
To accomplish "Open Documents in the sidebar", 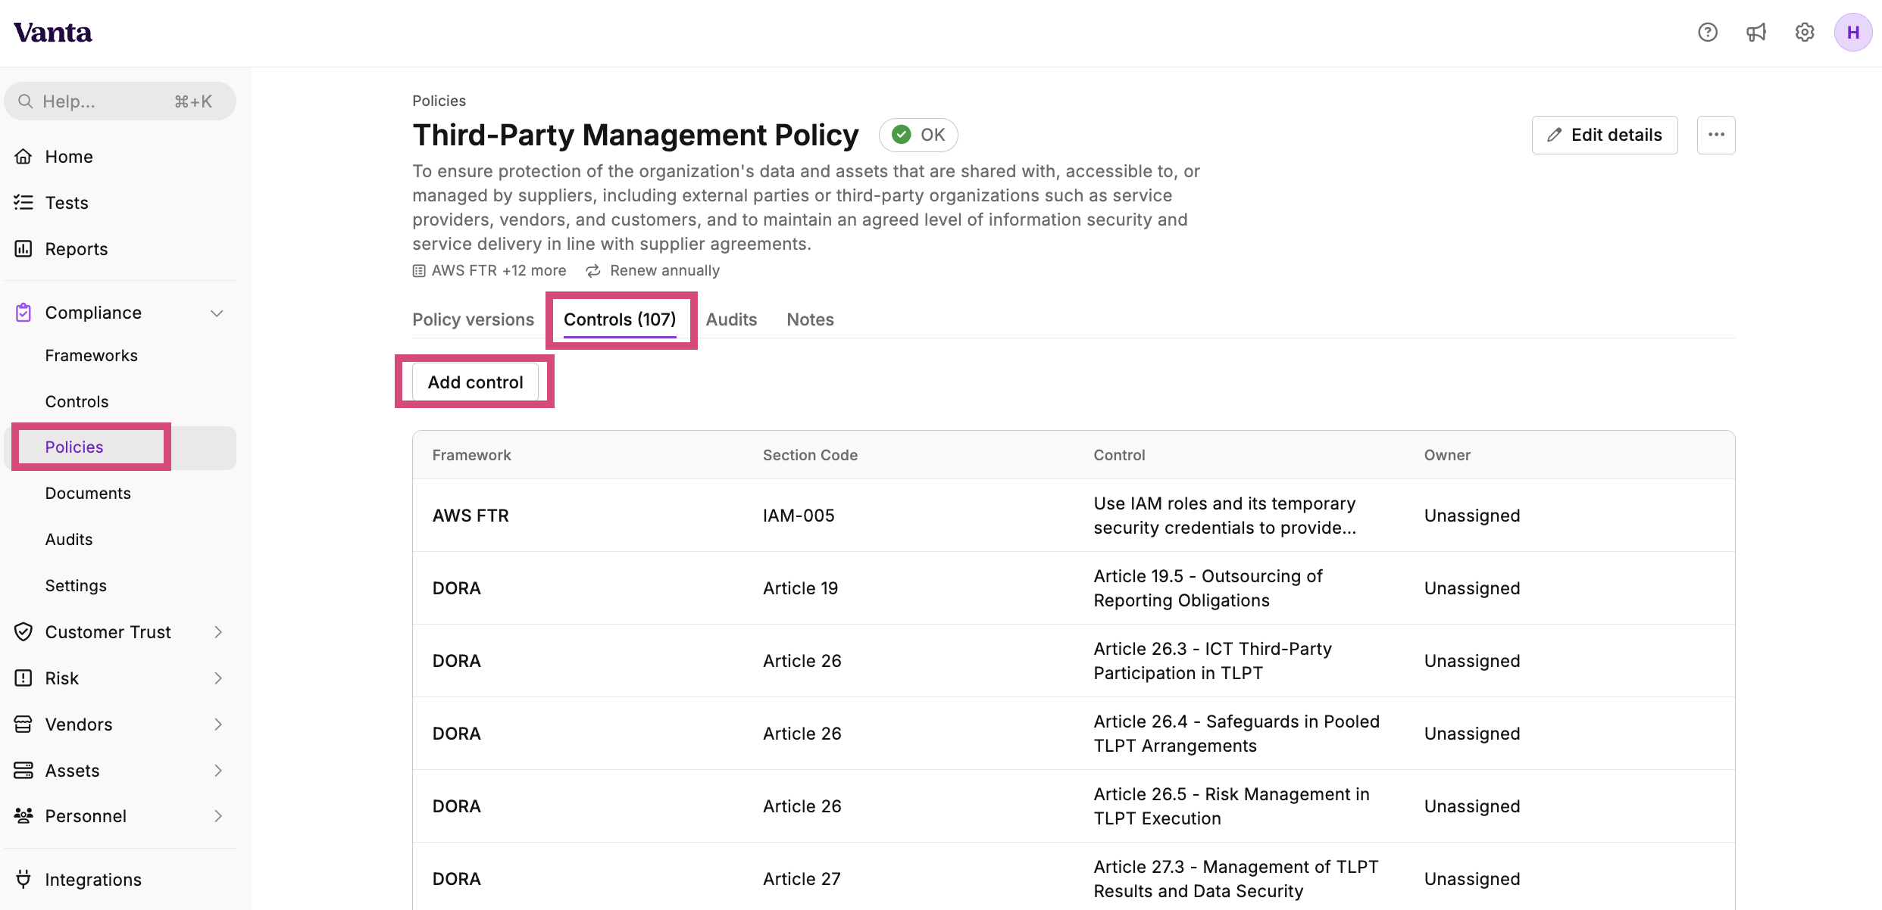I will coord(88,494).
